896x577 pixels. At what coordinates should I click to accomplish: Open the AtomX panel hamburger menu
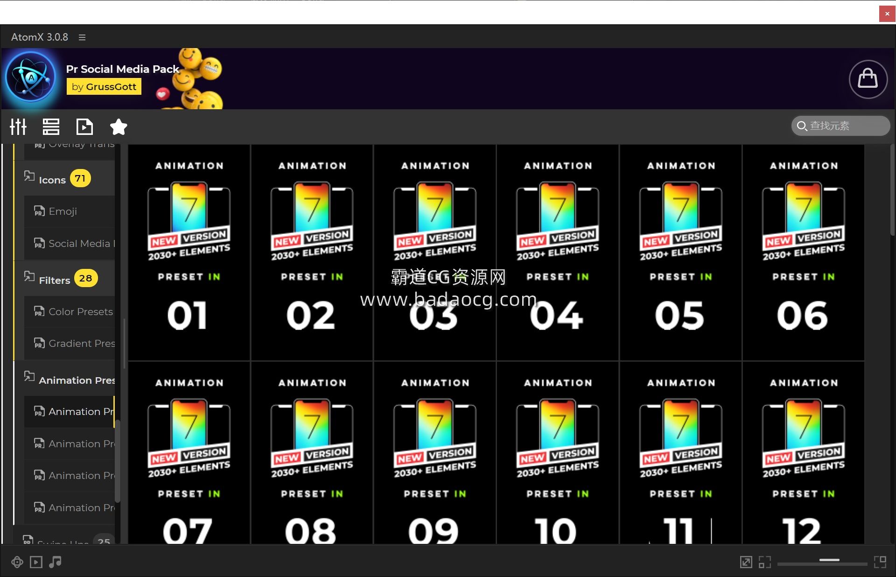point(82,37)
